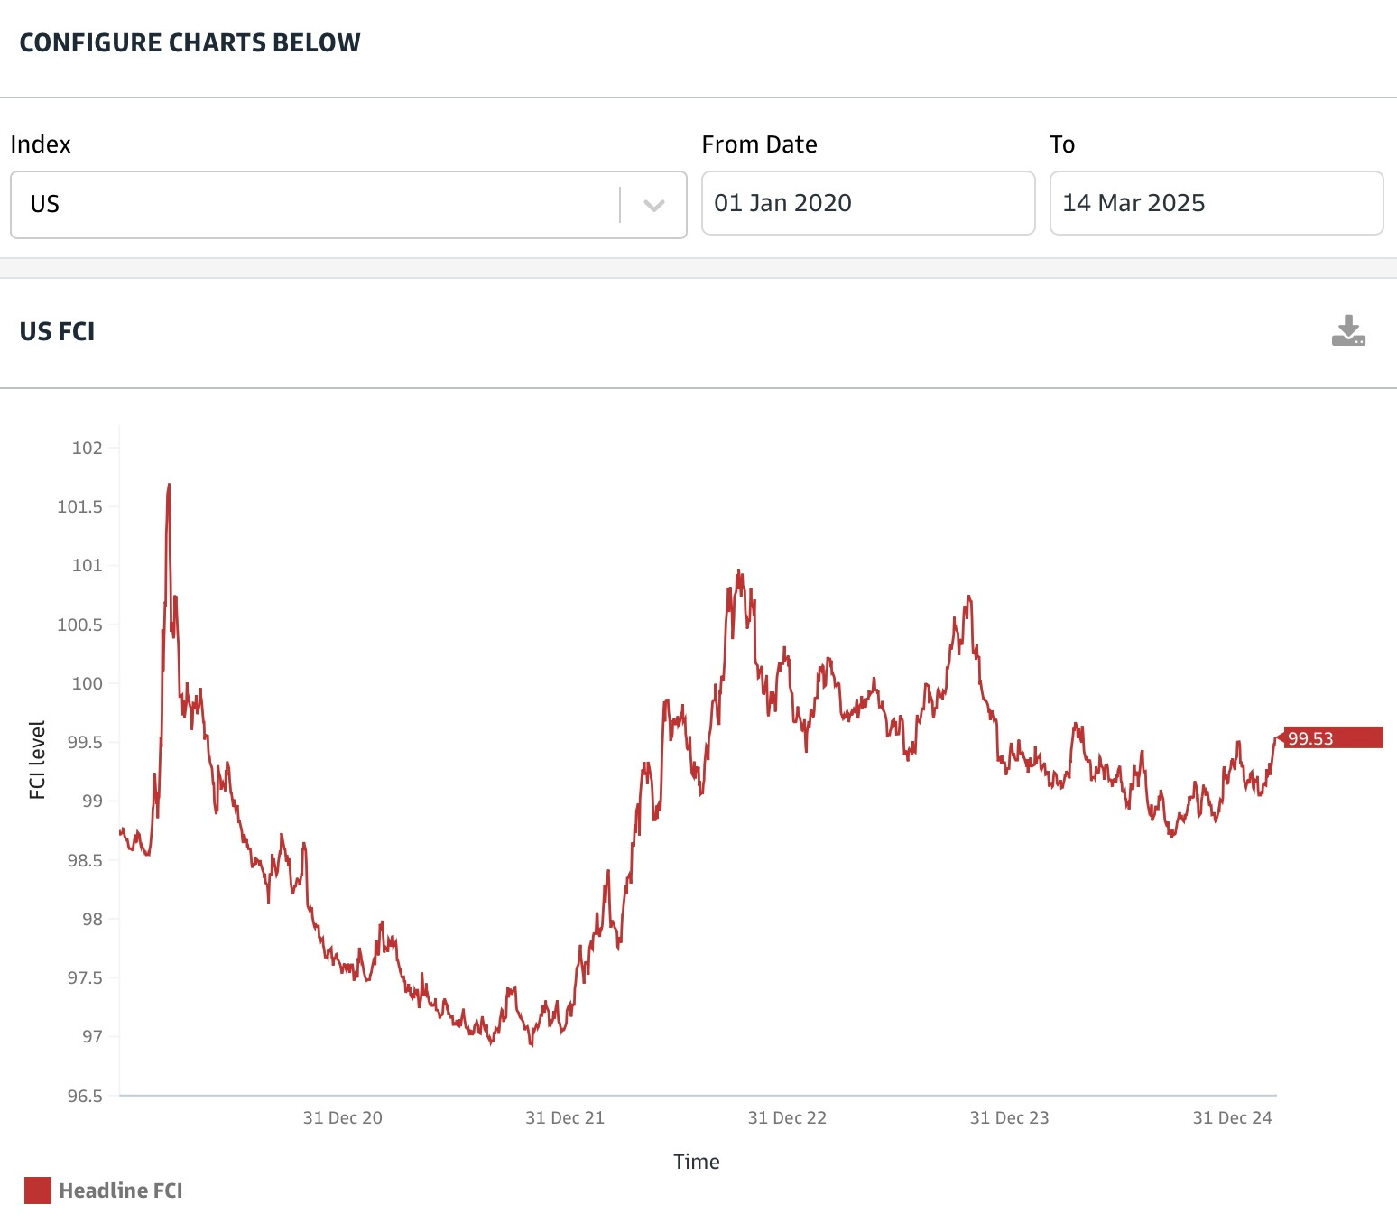Click the 31 Dec 24 axis label
Viewport: 1397px width, 1223px height.
tap(1233, 1117)
